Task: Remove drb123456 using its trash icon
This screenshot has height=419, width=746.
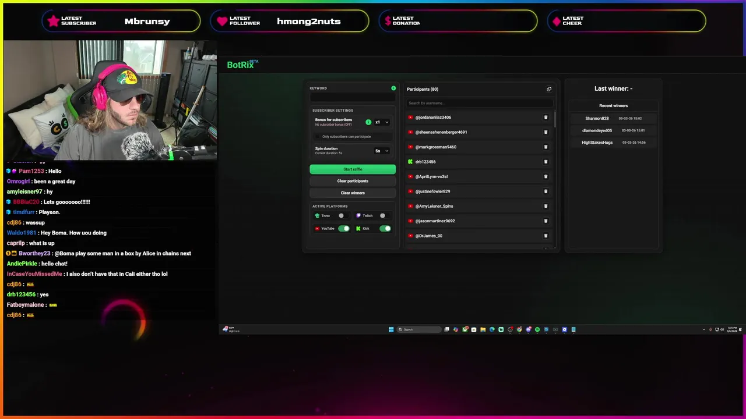Action: [546, 162]
